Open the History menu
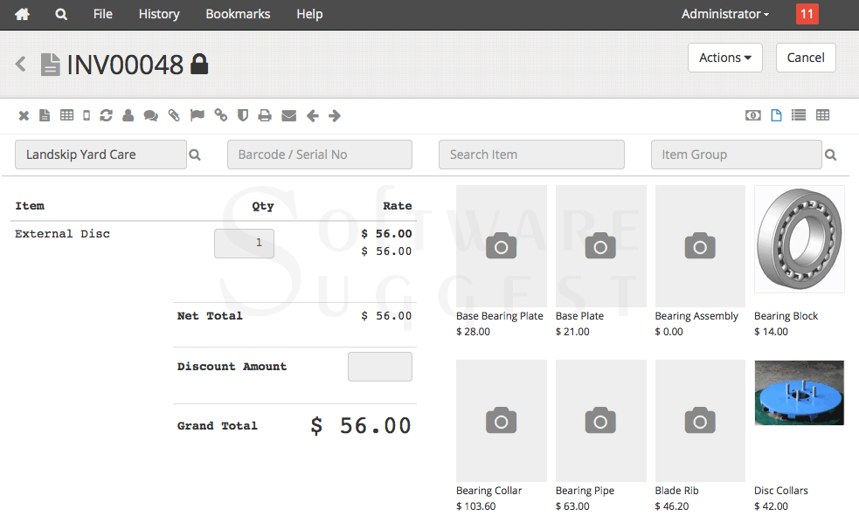859x516 pixels. pyautogui.click(x=158, y=14)
